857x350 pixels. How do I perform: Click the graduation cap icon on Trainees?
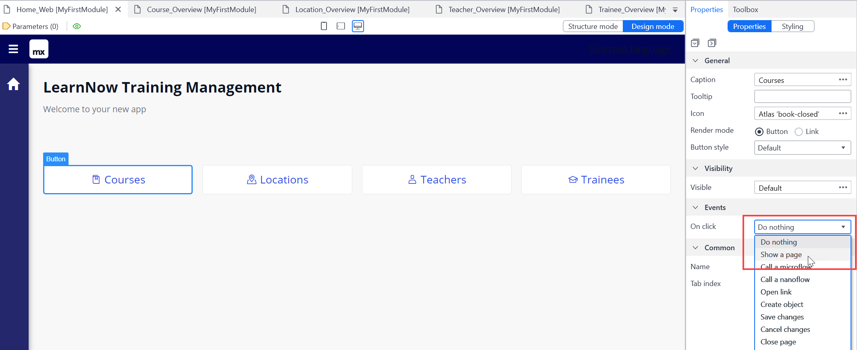[x=573, y=179]
